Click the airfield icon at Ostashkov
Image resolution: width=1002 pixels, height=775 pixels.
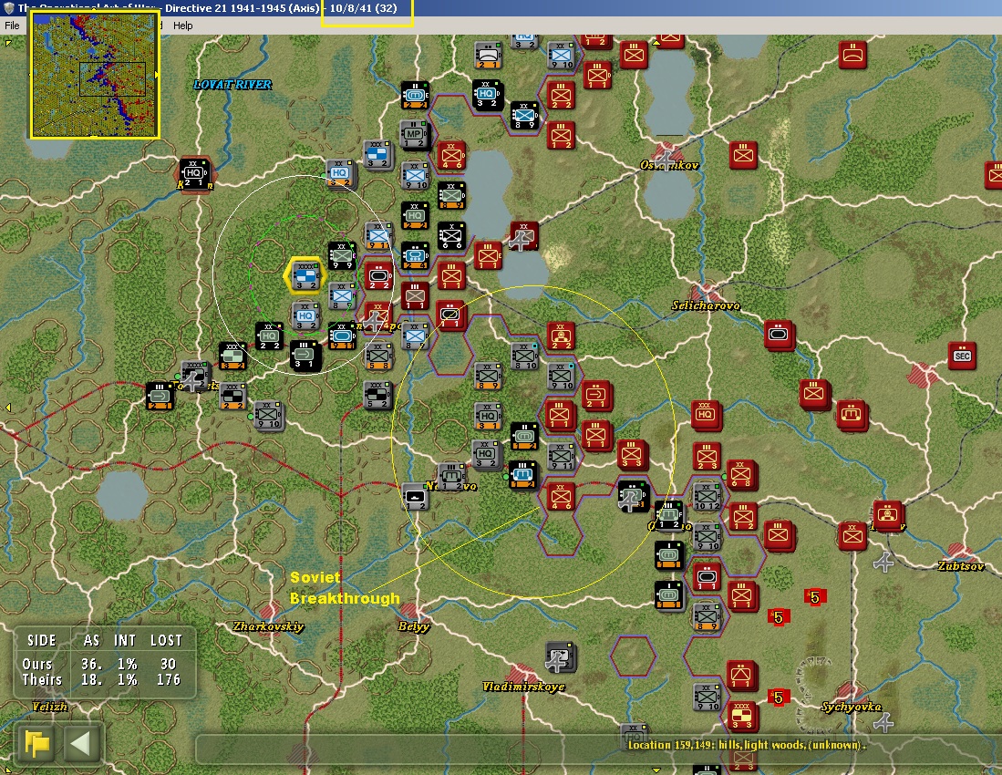667,159
